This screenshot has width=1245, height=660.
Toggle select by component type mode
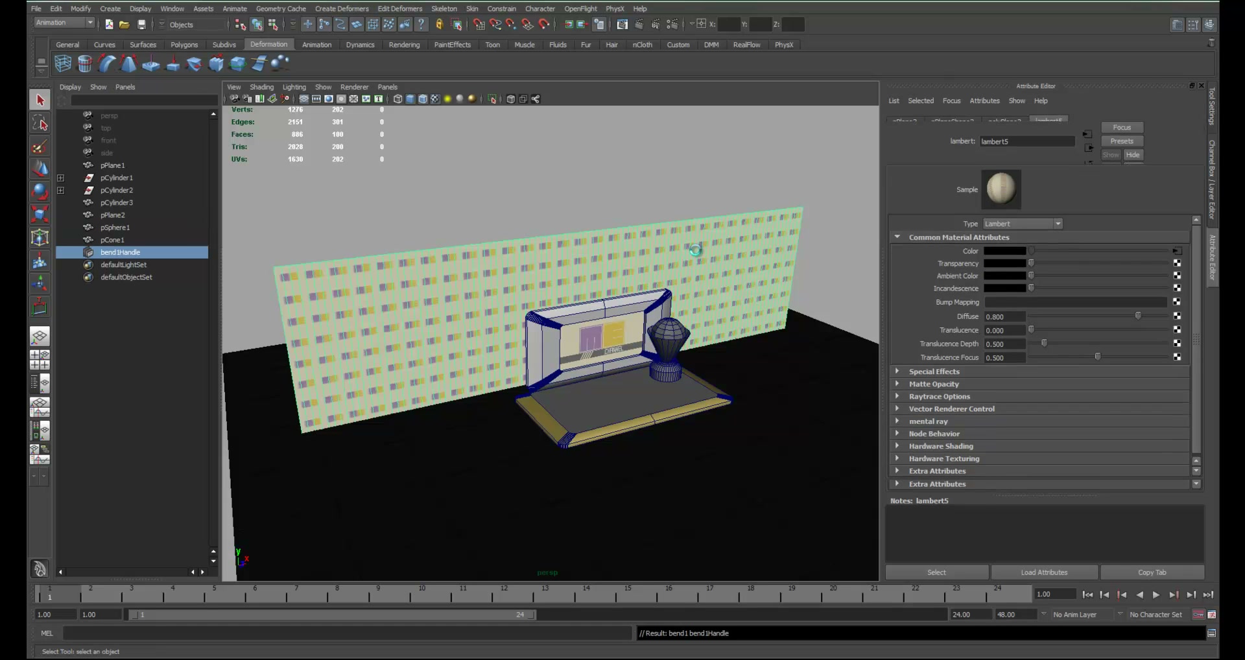pos(273,25)
